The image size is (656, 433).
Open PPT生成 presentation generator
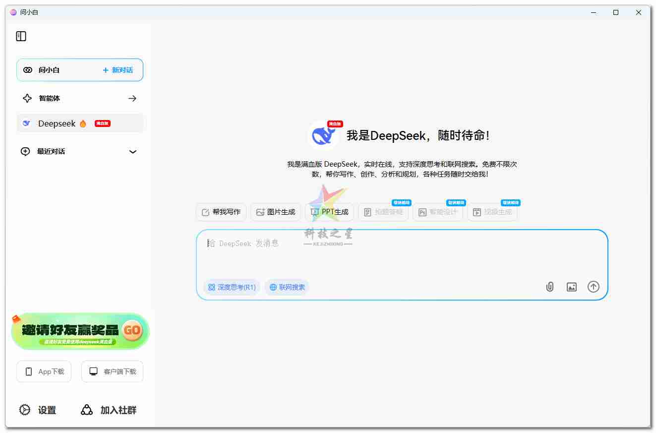pyautogui.click(x=329, y=212)
